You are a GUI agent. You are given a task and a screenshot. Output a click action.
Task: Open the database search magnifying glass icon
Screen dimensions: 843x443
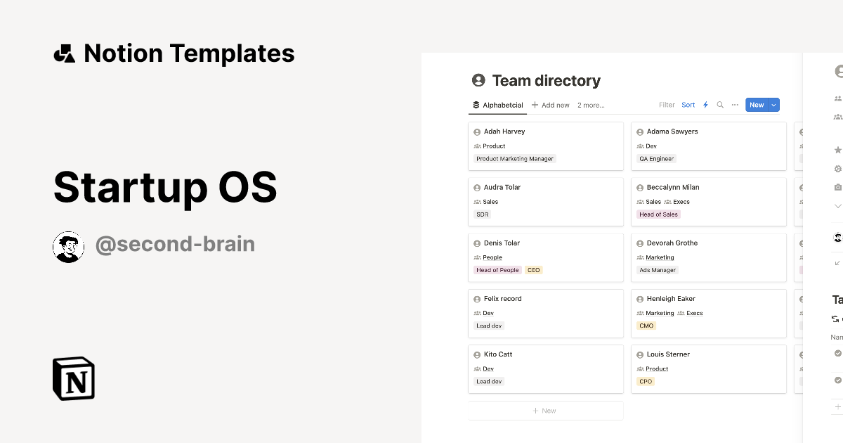pos(719,104)
